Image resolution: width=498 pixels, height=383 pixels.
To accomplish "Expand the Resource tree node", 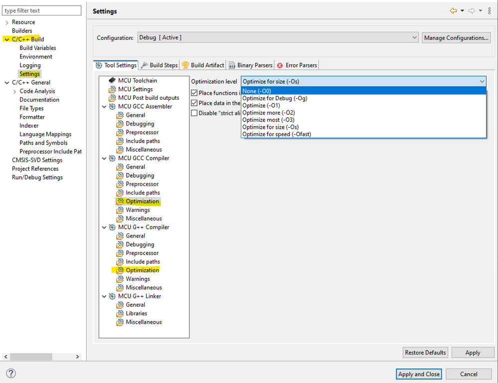I will coord(6,22).
